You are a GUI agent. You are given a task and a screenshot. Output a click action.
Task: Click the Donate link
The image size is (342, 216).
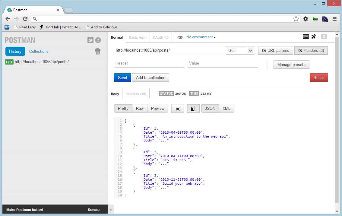coord(93,210)
